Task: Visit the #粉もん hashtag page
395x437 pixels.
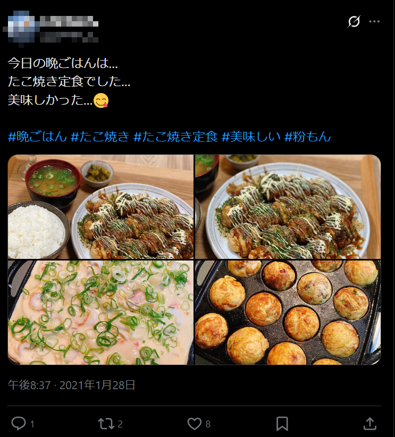Action: pos(307,137)
